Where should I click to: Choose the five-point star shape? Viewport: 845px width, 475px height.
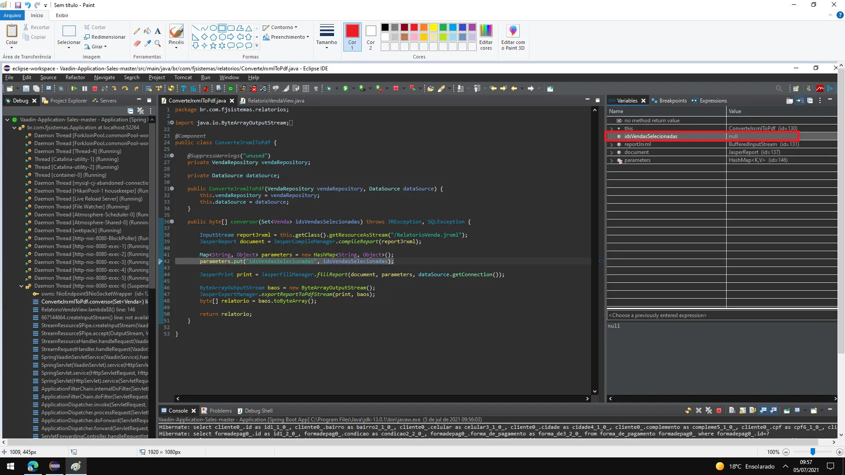pos(213,45)
